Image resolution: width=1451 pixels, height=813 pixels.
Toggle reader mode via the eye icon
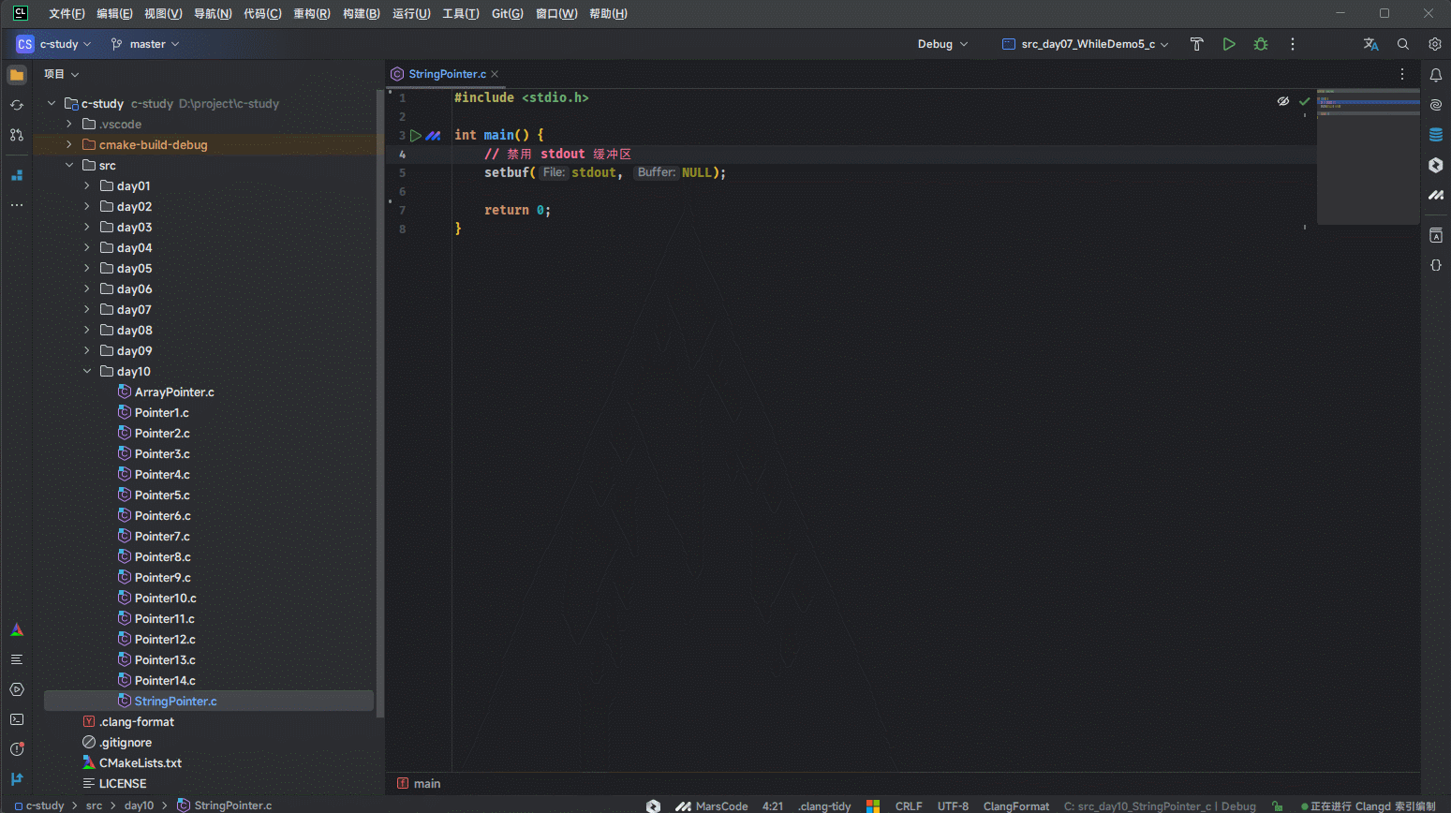(1283, 101)
